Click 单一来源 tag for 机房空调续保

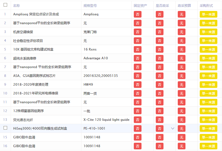[208, 32]
